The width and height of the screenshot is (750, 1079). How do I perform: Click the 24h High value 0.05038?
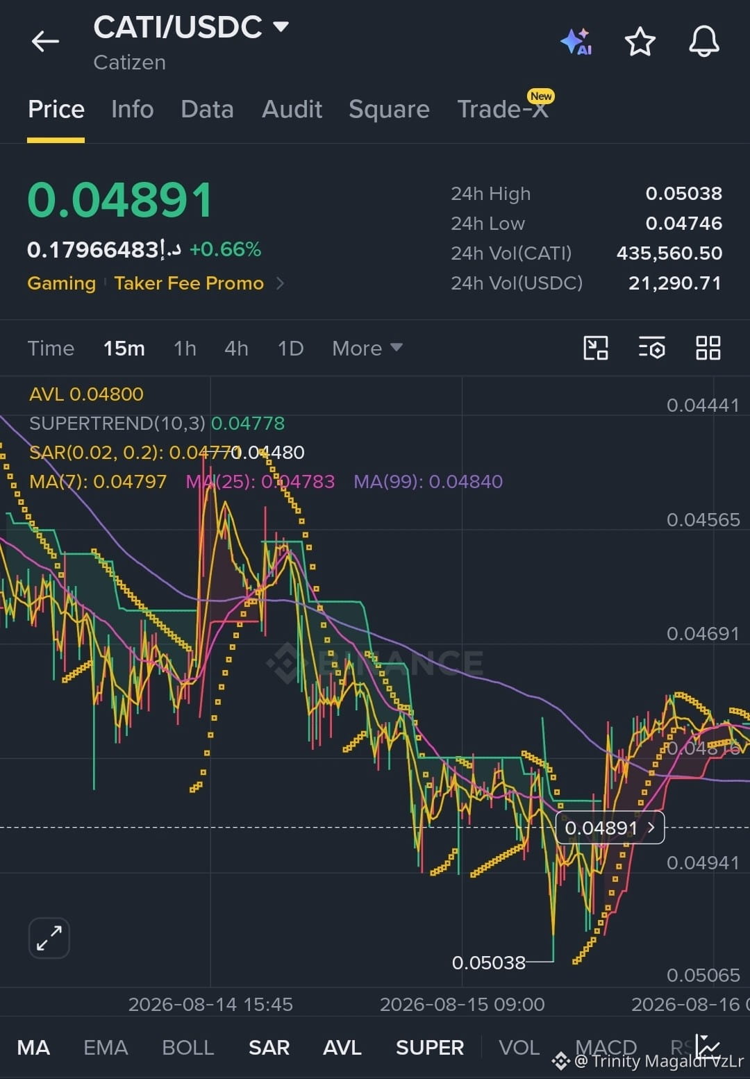pos(684,194)
